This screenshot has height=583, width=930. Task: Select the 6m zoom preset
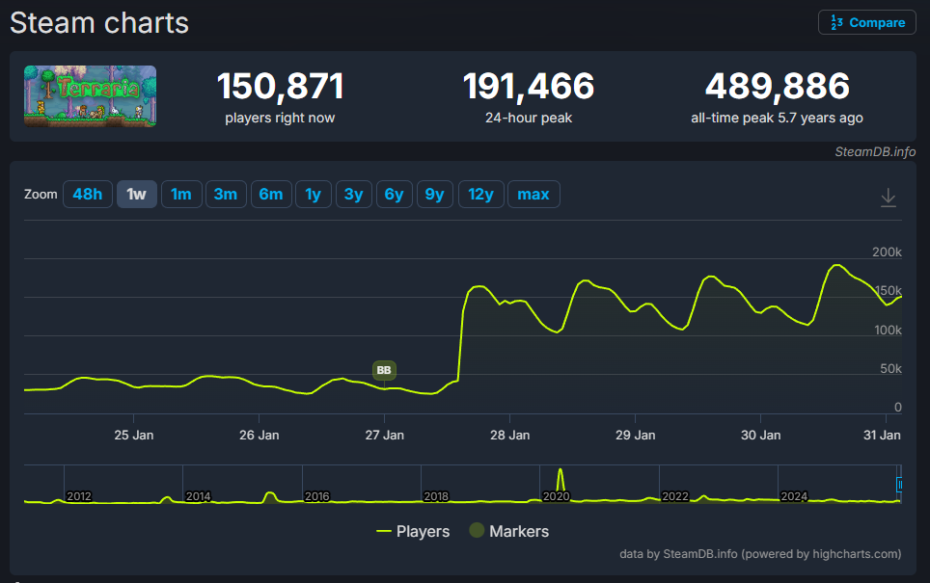[x=271, y=194]
